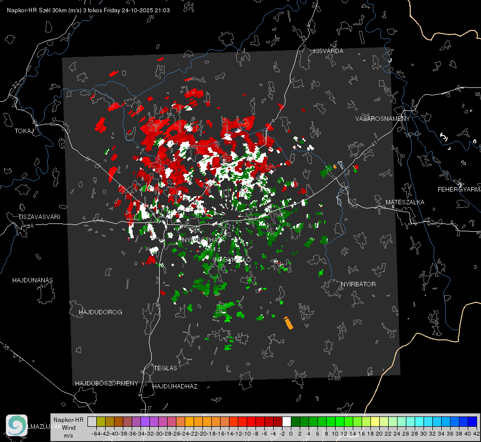
Task: Select the bright green swatch between 10 and 12
Action: click(x=340, y=421)
